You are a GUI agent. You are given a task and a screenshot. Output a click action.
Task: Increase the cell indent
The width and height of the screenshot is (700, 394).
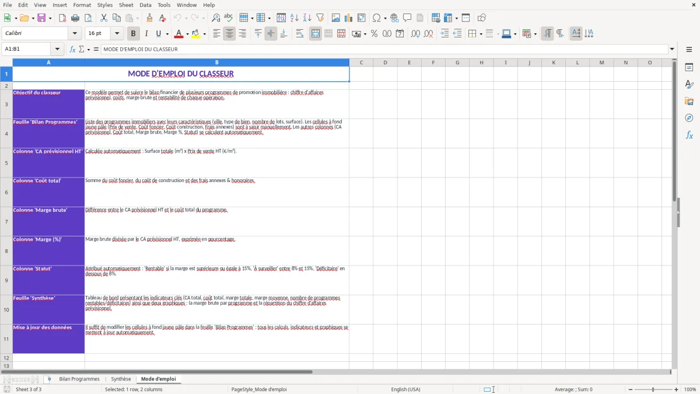(444, 34)
